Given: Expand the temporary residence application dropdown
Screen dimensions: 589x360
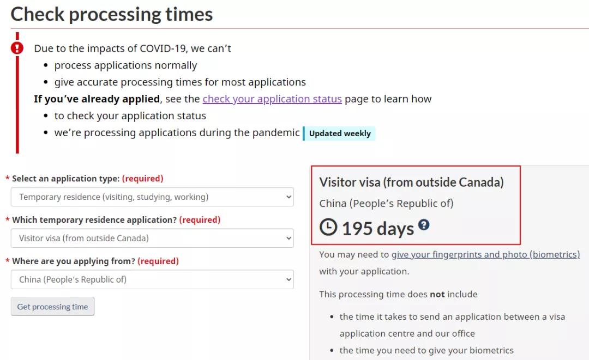Looking at the screenshot, I should (x=152, y=238).
